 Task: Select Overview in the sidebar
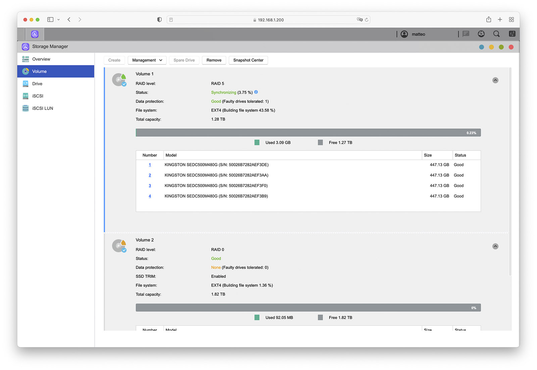pyautogui.click(x=56, y=59)
